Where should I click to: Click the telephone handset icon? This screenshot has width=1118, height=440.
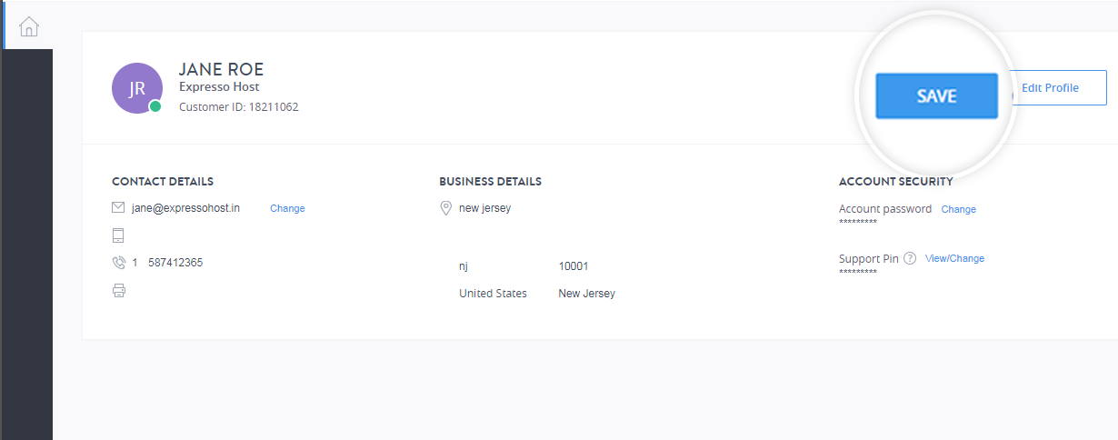click(118, 263)
